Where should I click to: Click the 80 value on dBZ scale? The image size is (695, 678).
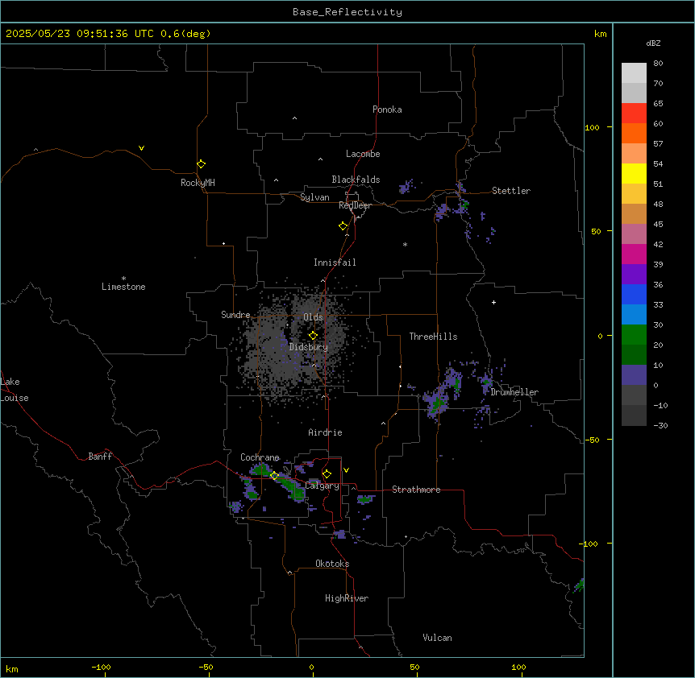(658, 64)
